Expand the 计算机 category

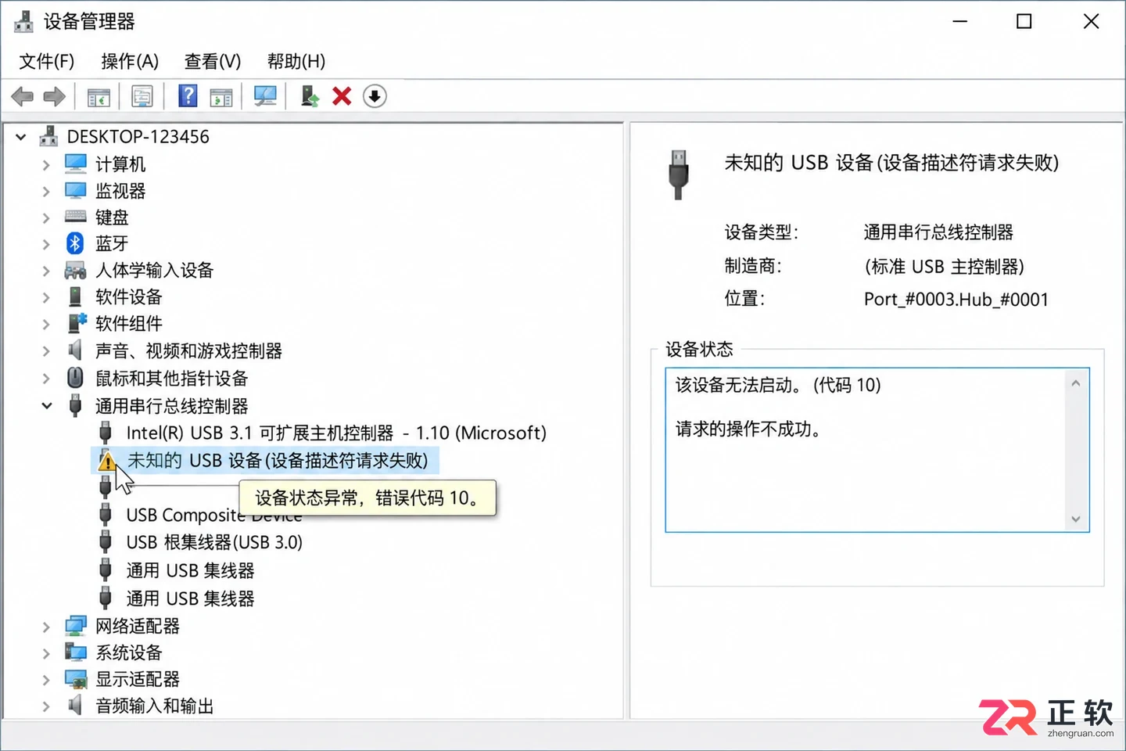click(x=46, y=164)
